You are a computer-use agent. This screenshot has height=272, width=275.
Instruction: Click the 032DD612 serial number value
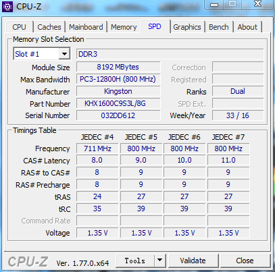click(x=118, y=115)
